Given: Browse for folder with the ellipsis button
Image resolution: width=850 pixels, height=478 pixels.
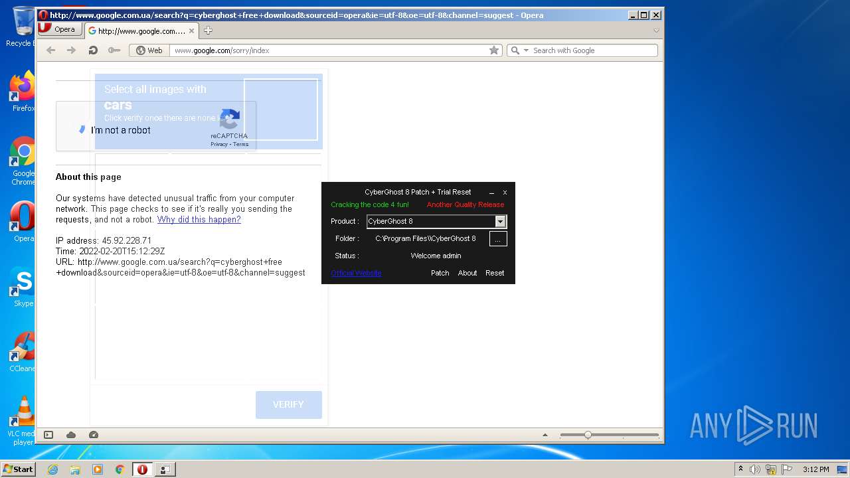Looking at the screenshot, I should click(498, 239).
